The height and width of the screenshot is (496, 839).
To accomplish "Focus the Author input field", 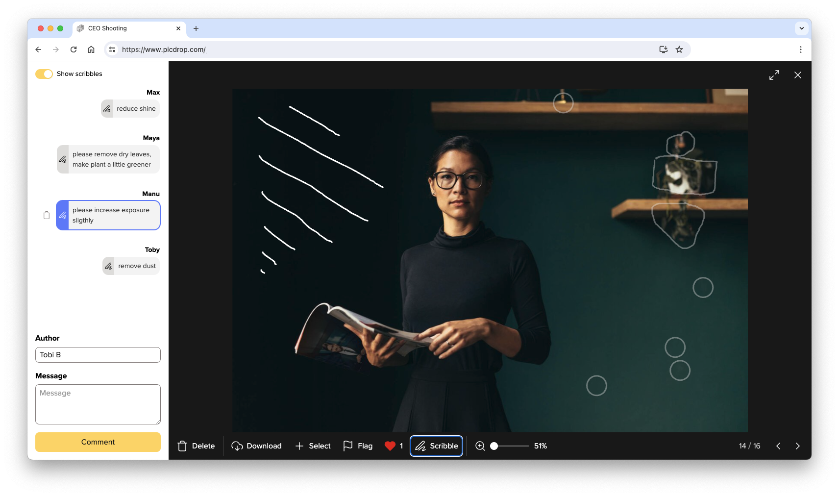I will (x=98, y=355).
